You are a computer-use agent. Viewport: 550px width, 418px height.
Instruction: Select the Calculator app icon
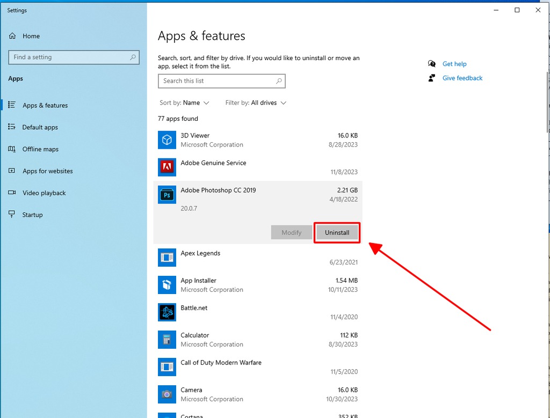pyautogui.click(x=167, y=340)
